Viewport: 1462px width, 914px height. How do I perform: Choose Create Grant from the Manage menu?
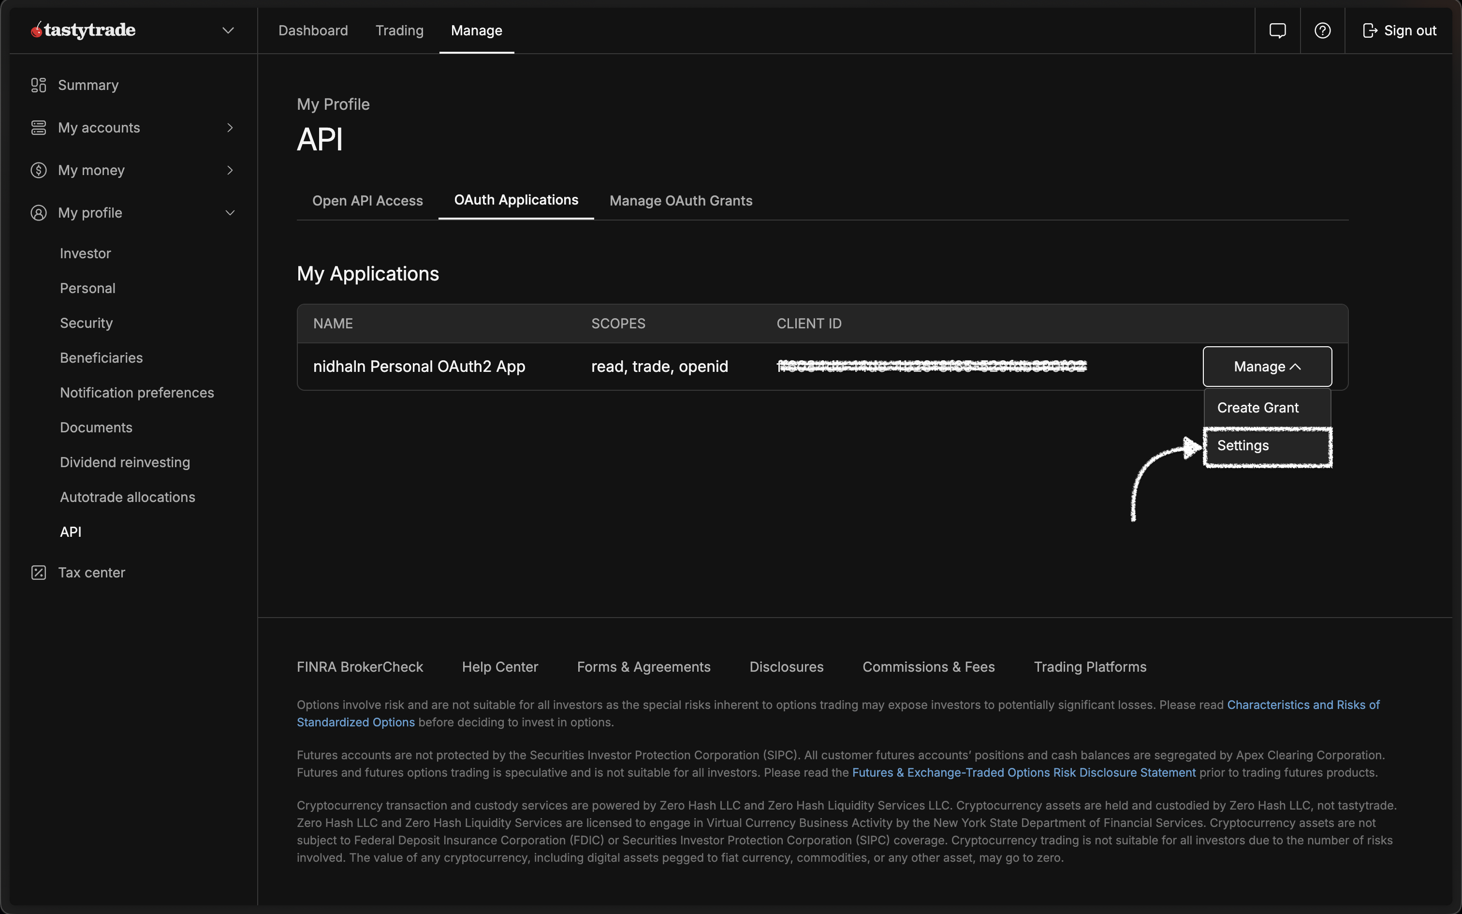coord(1257,407)
